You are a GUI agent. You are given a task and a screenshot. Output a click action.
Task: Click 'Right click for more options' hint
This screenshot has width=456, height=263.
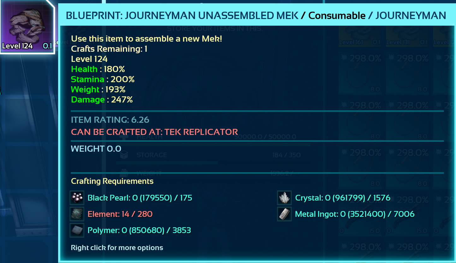(117, 248)
